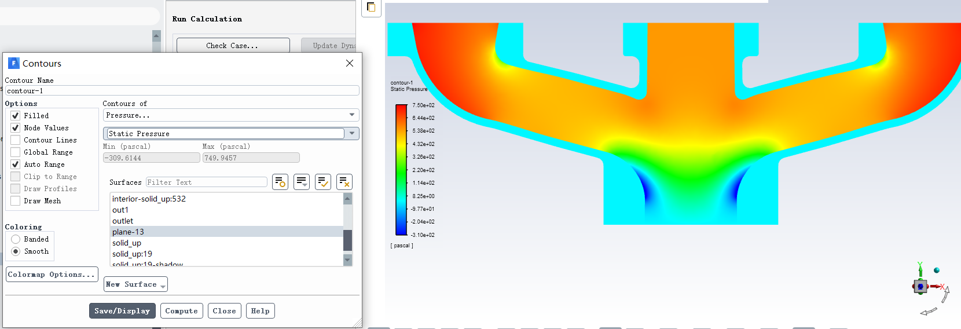This screenshot has width=961, height=329.
Task: Disable Auto Range checkbox
Action: [x=16, y=164]
